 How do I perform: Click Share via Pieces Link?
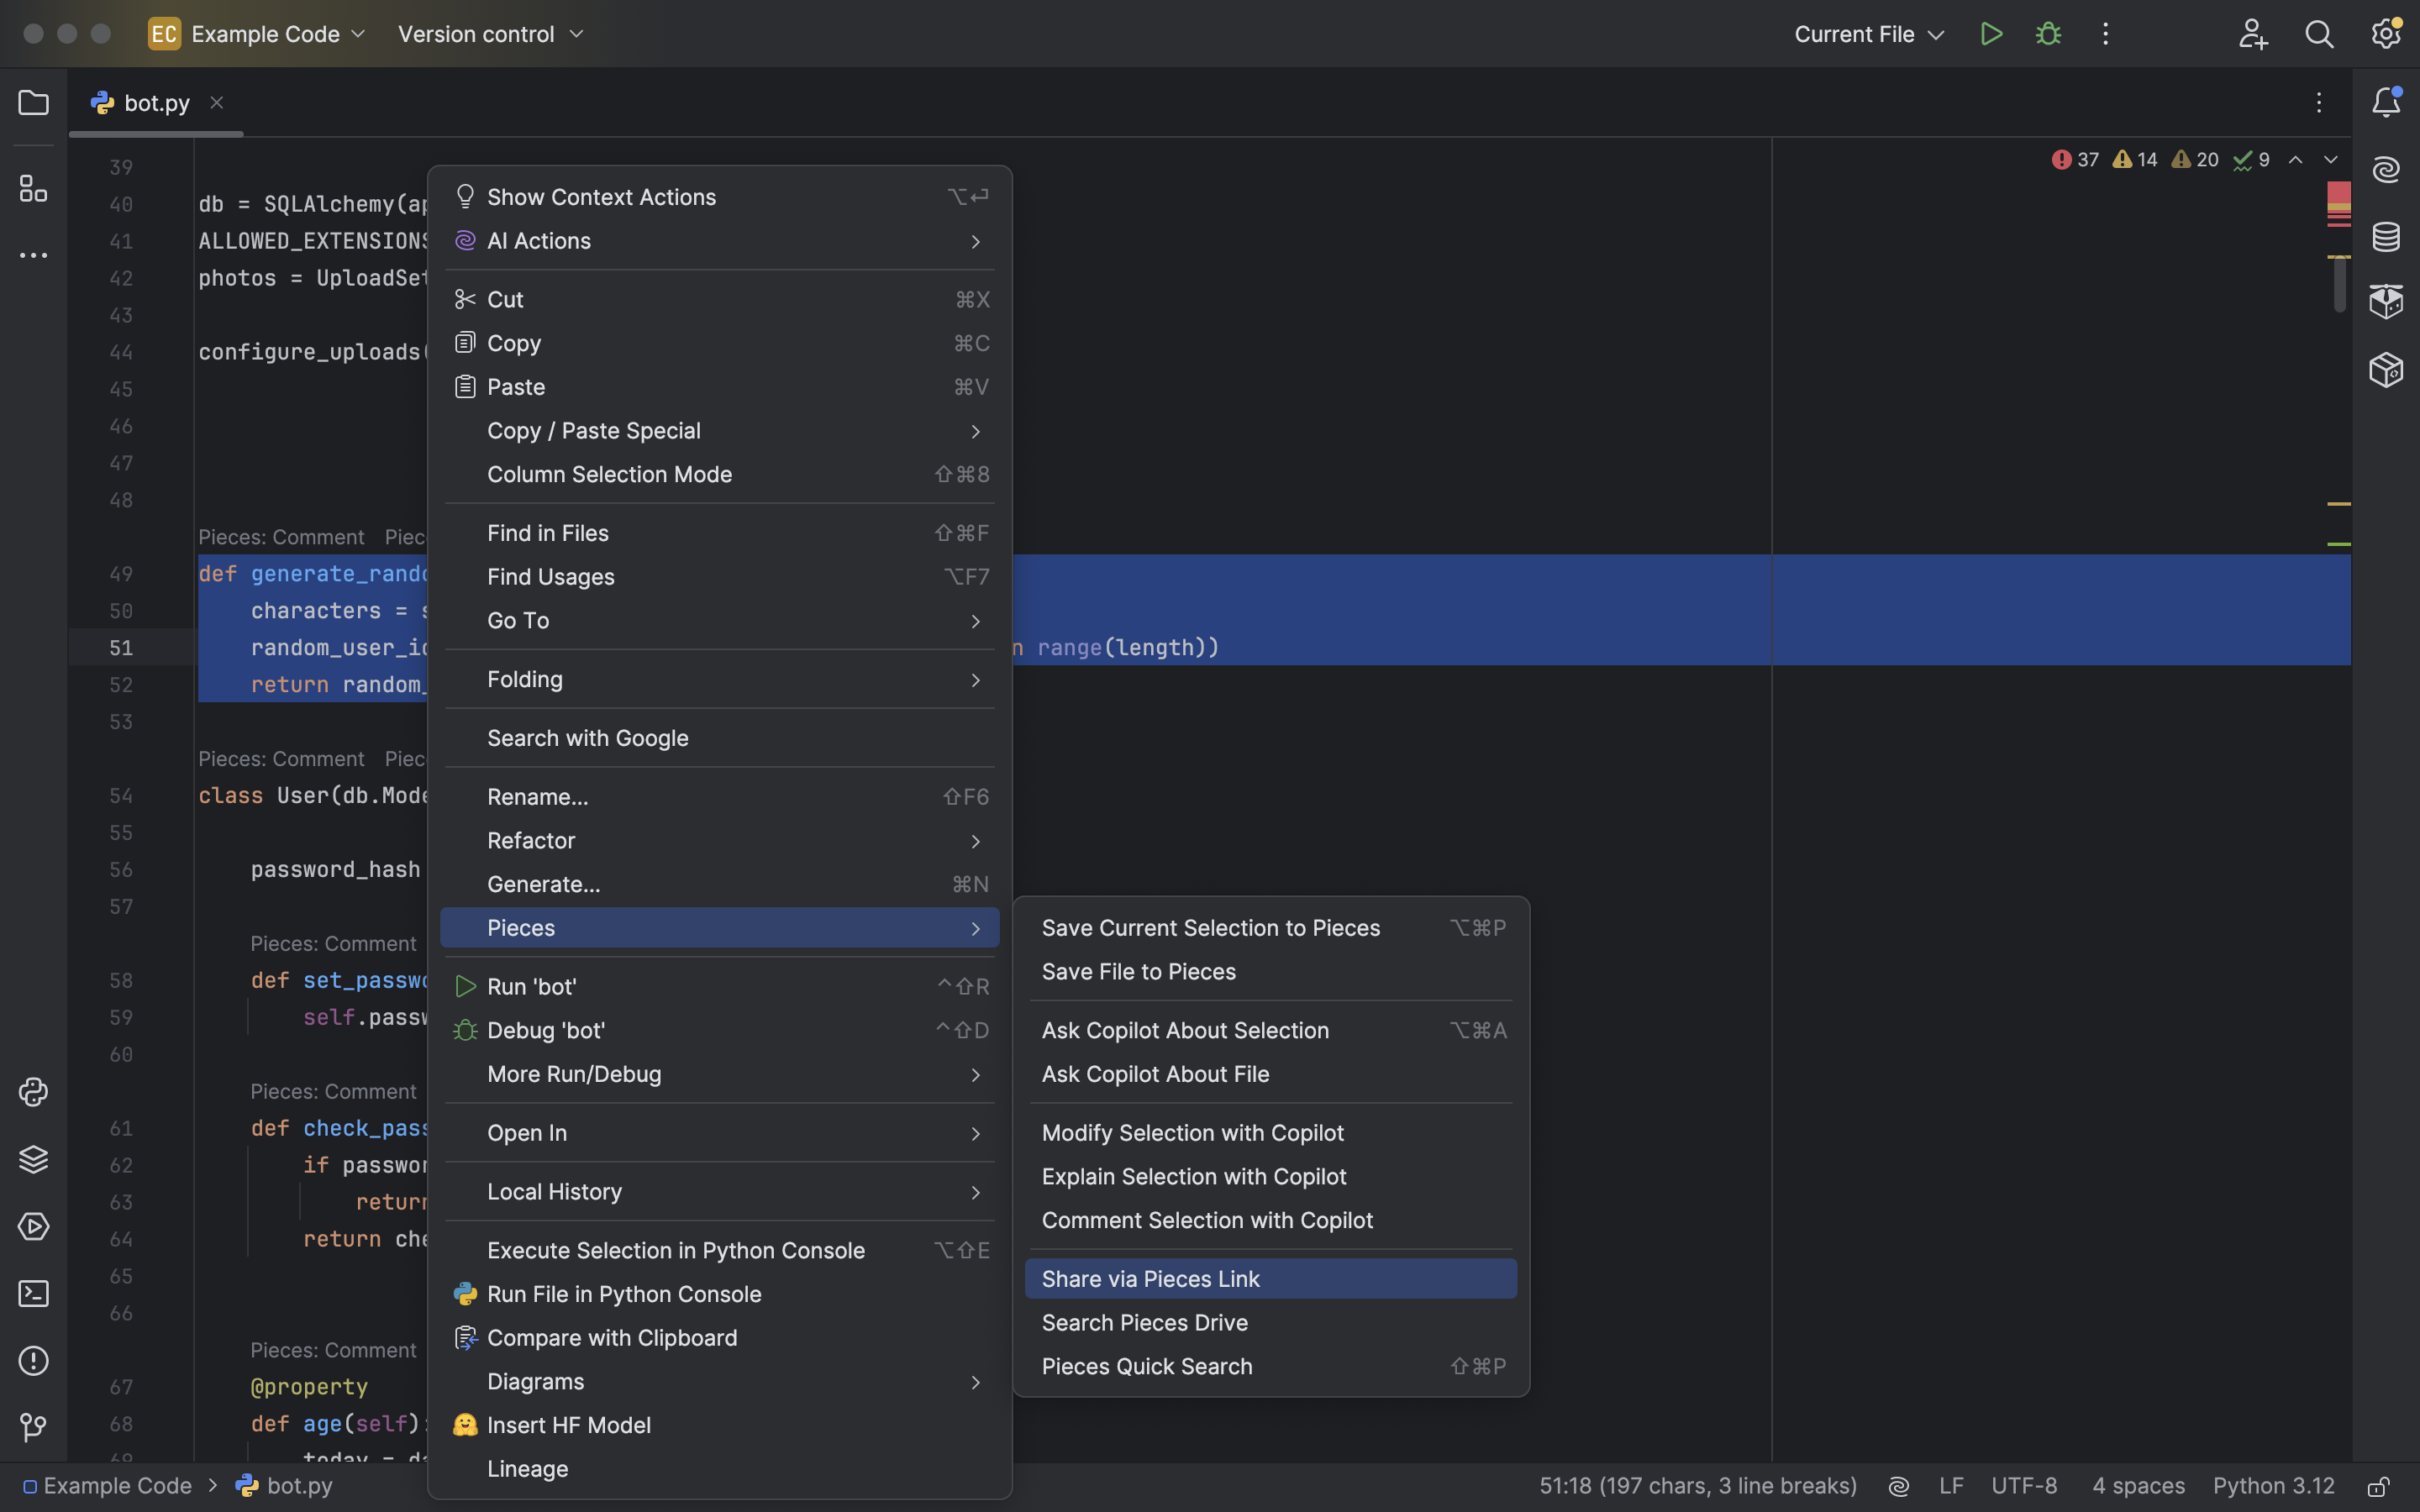tap(1270, 1279)
